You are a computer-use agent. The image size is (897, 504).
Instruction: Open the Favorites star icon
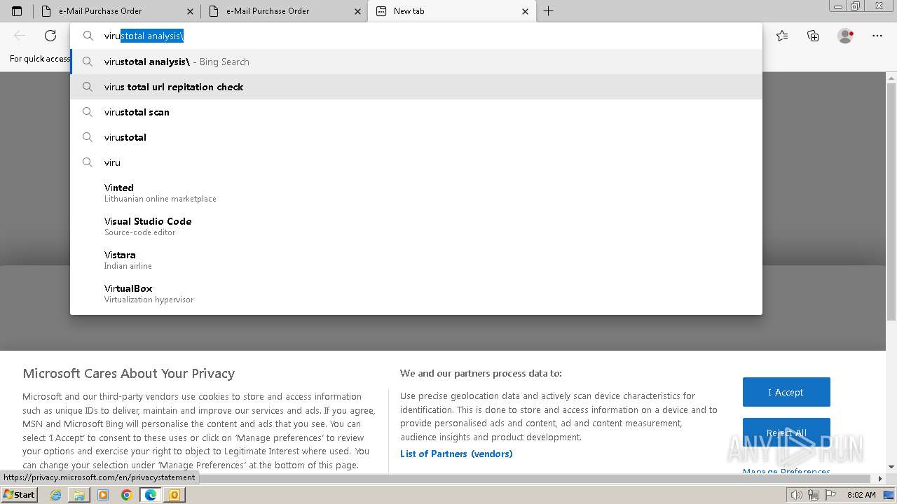782,36
